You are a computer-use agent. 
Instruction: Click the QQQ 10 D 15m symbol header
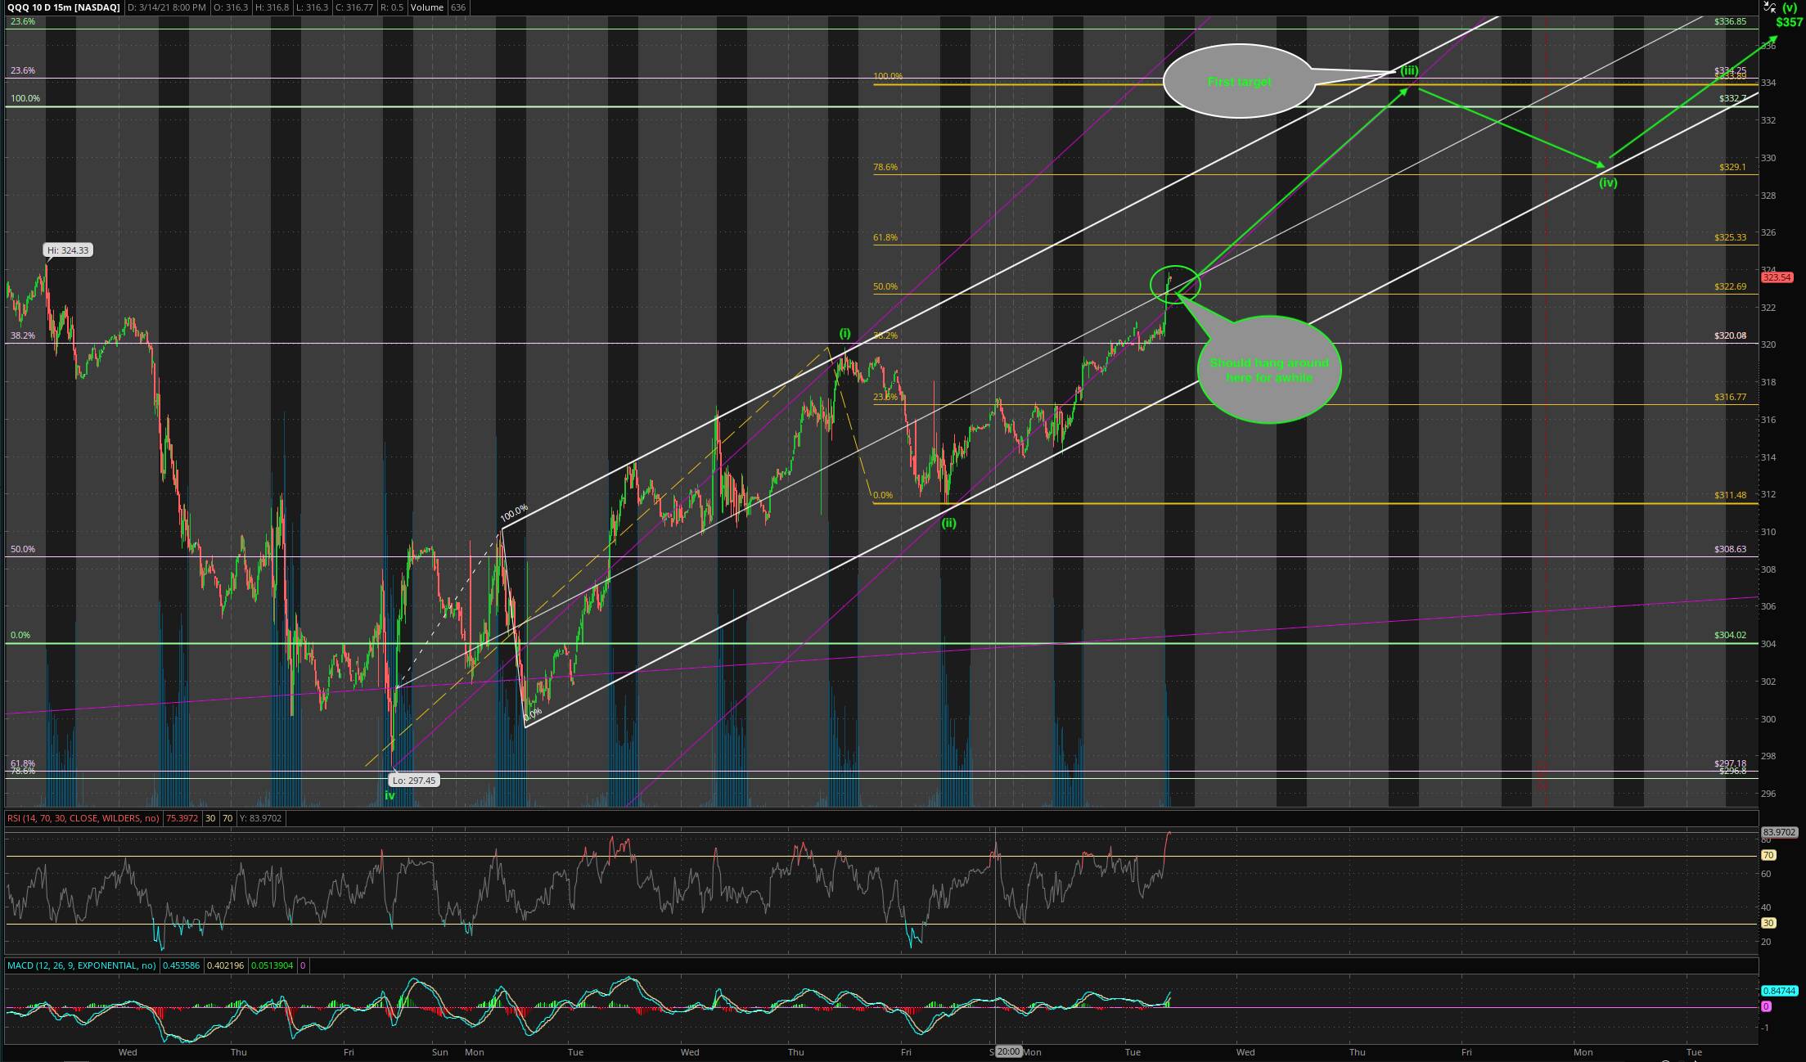63,7
